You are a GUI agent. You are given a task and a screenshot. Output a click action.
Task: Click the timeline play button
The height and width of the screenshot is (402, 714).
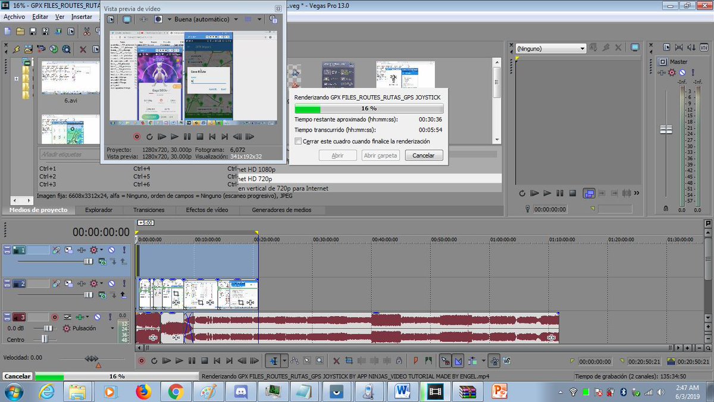click(x=179, y=360)
